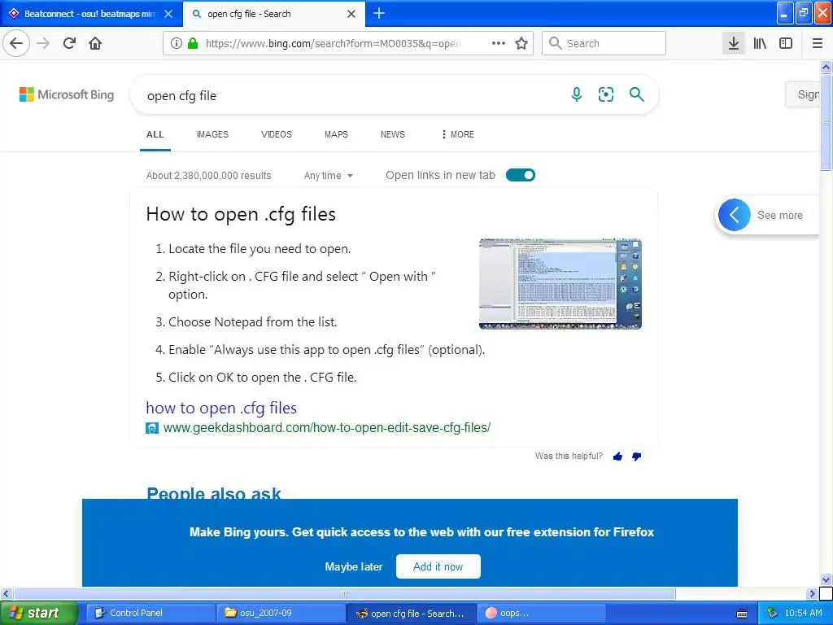This screenshot has width=833, height=625.
Task: Switch to the IMAGES tab
Action: pyautogui.click(x=212, y=134)
